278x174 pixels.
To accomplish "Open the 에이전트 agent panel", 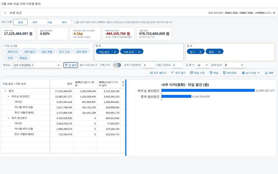I will pos(230,73).
